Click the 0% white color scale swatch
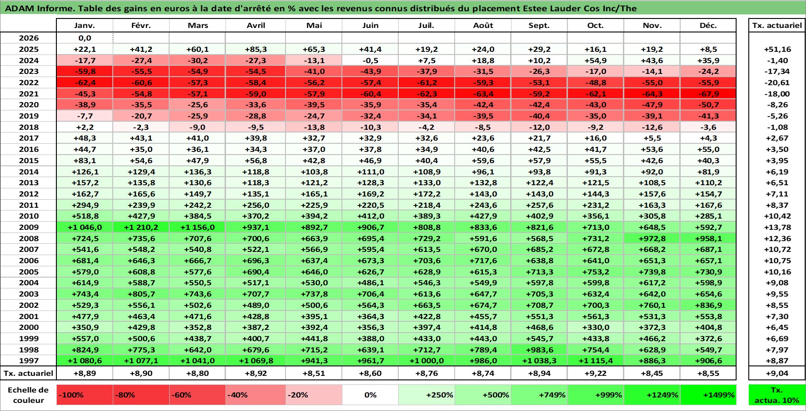Viewport: 806px width, 411px height. (x=370, y=395)
